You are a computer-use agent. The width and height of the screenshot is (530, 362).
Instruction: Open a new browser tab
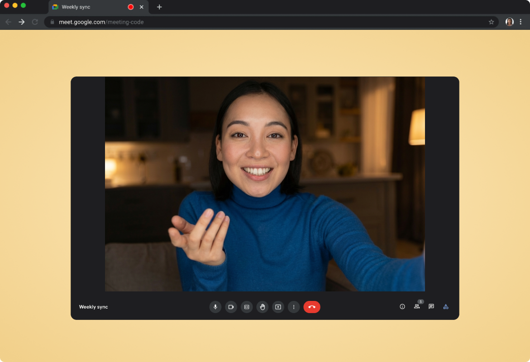159,7
